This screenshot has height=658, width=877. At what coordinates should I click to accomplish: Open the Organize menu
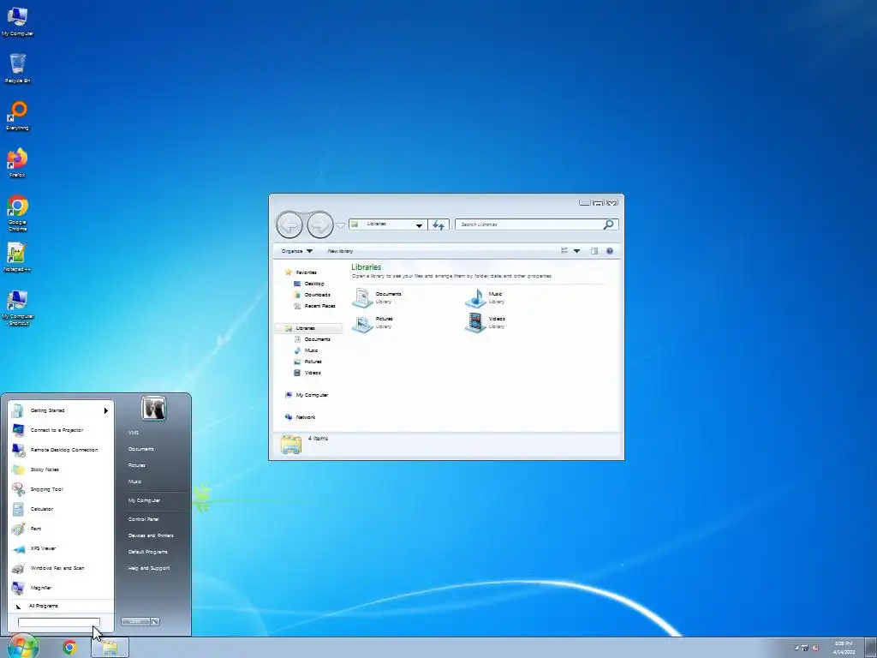pos(297,251)
